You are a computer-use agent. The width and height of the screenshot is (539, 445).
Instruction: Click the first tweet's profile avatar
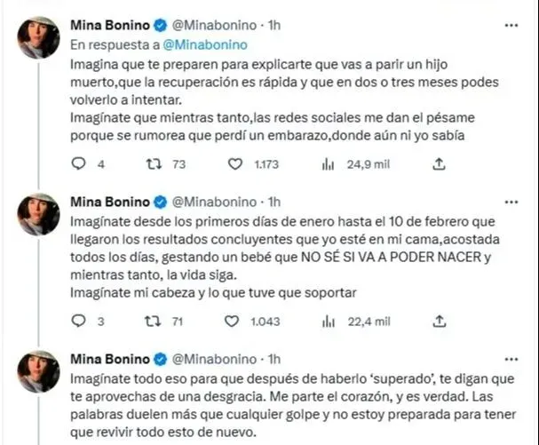[39, 37]
